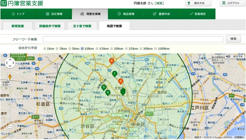The width and height of the screenshot is (246, 140).
Task: Select the 100km radius option
Action: [155, 49]
